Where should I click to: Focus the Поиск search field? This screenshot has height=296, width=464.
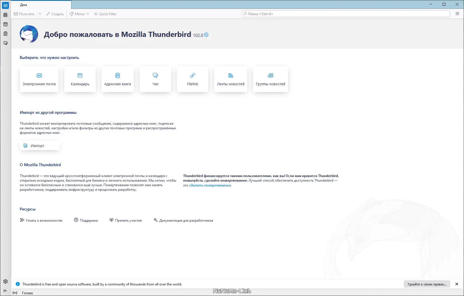(x=346, y=14)
